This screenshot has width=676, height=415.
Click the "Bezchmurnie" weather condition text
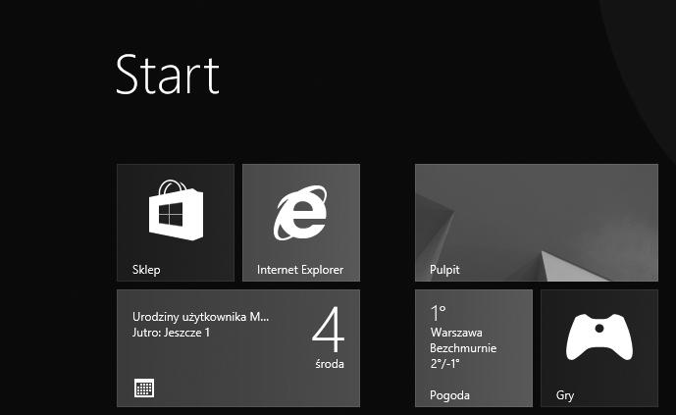tap(463, 348)
